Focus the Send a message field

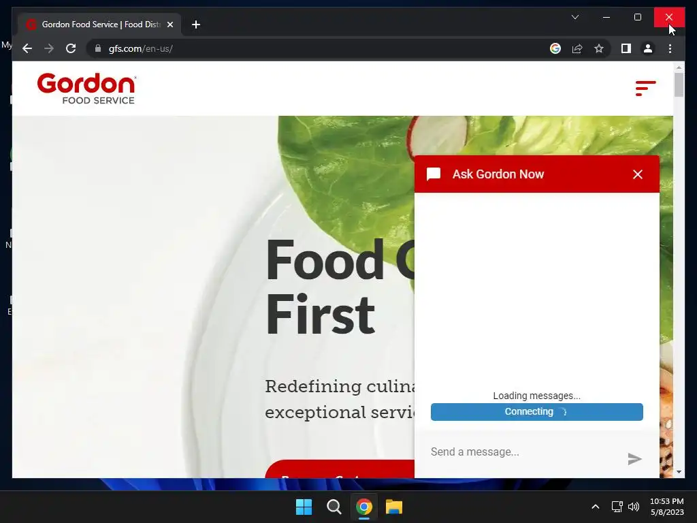(x=525, y=452)
